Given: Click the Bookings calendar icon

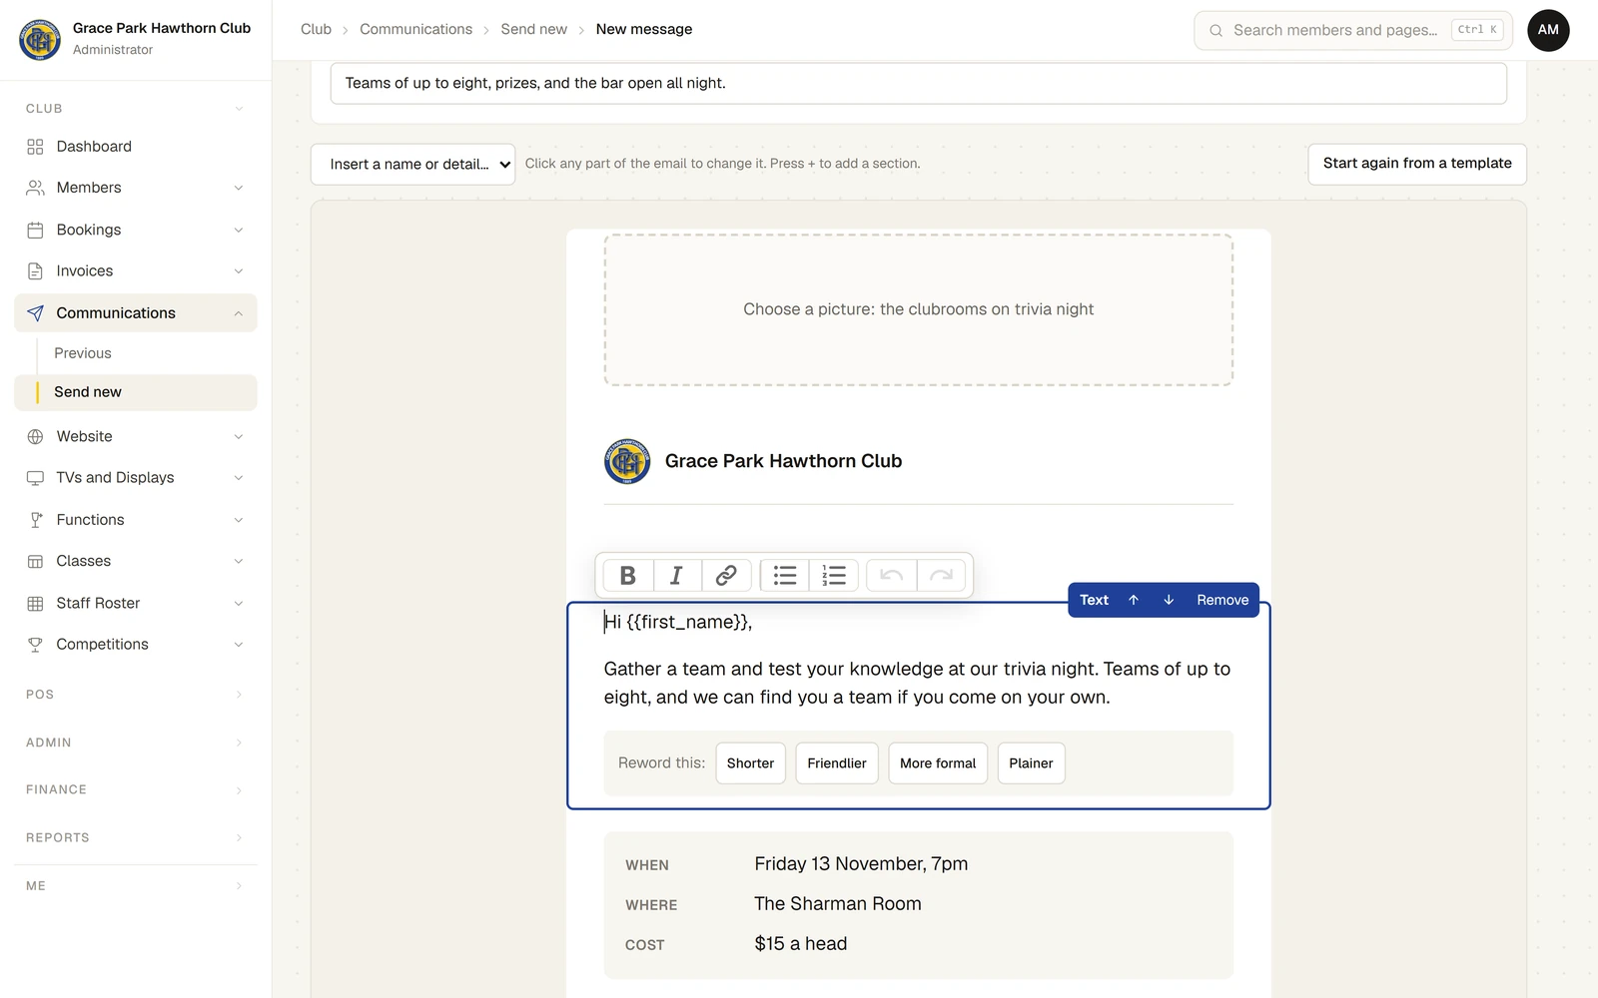Looking at the screenshot, I should [35, 230].
